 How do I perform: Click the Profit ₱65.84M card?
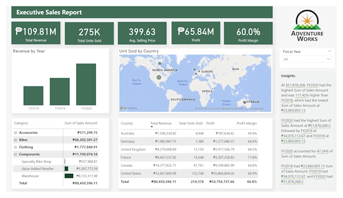(x=196, y=33)
